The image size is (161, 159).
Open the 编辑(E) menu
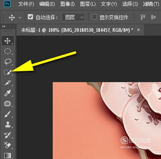point(47,4)
